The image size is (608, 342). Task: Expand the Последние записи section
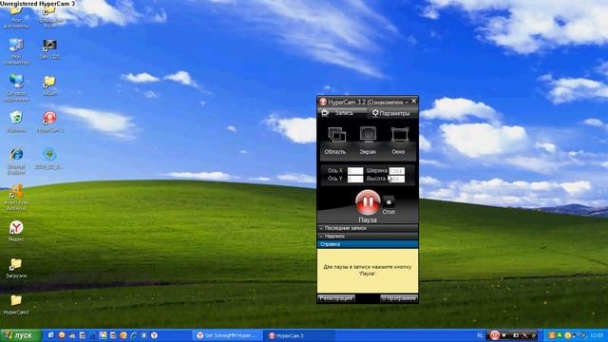[x=368, y=228]
